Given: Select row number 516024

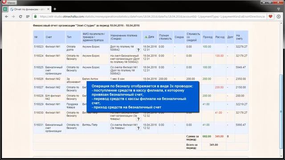Looking at the screenshot, I should (x=39, y=56).
